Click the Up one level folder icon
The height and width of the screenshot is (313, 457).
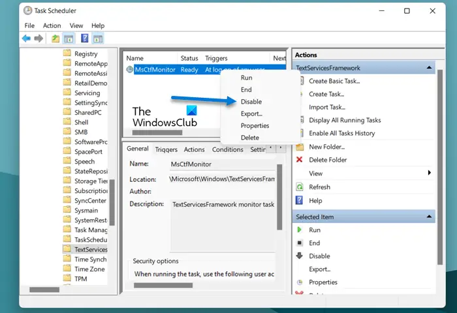pyautogui.click(x=55, y=38)
